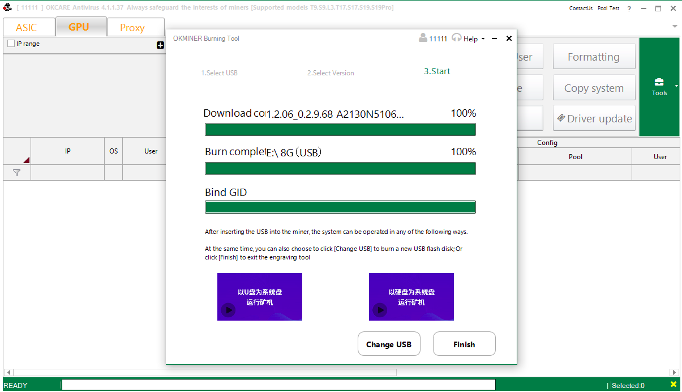Click the plus icon to add IP range

(x=160, y=45)
